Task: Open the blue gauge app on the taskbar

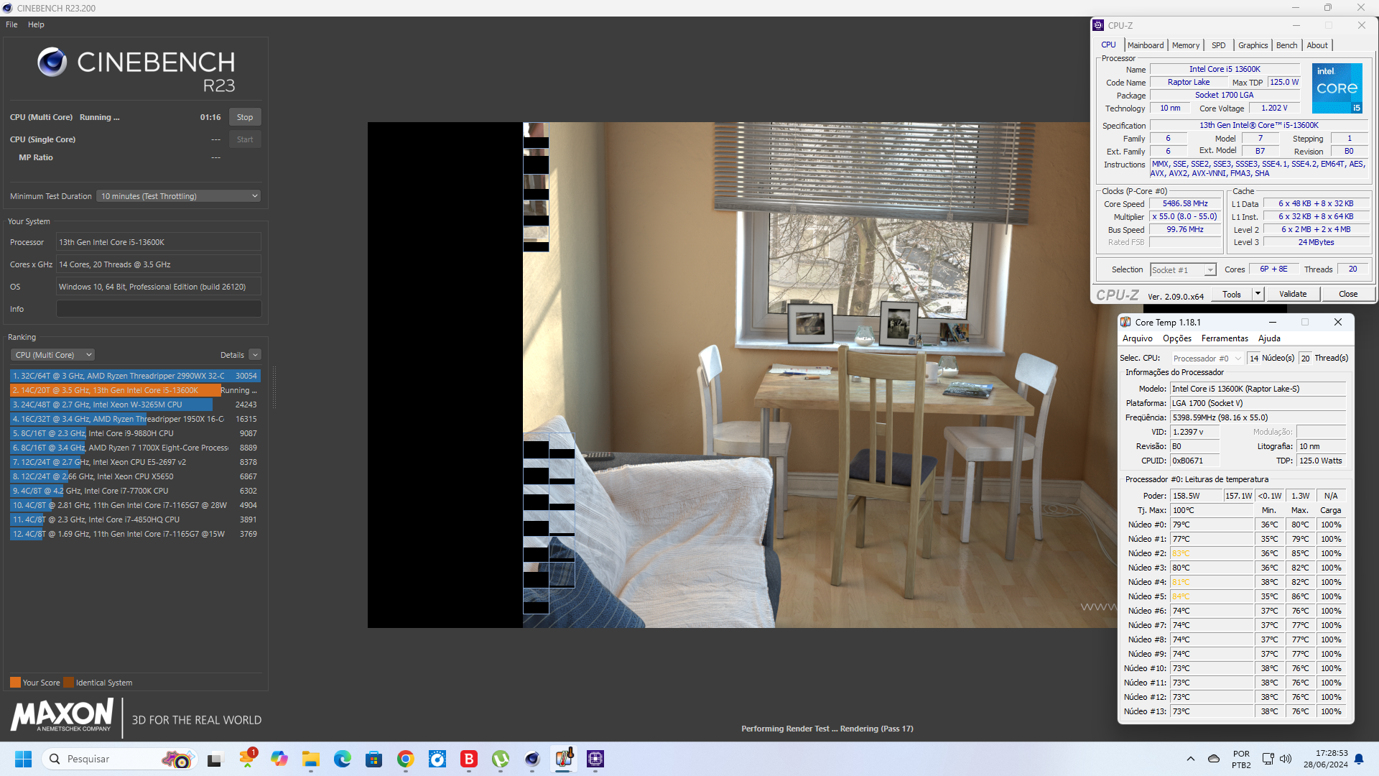Action: click(437, 759)
